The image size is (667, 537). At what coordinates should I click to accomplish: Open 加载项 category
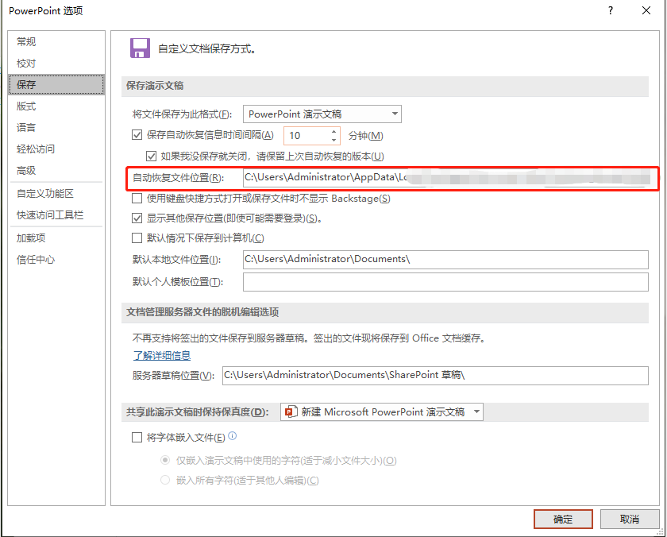[56, 238]
